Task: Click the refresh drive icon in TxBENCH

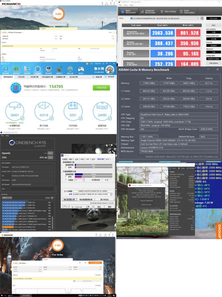Action: [202, 18]
